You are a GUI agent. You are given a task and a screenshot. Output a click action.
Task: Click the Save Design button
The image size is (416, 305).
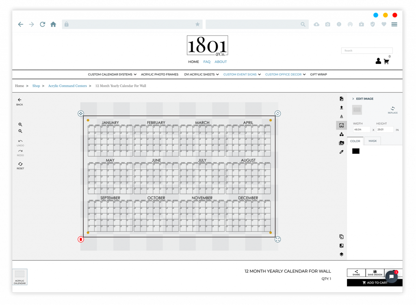pos(375,273)
